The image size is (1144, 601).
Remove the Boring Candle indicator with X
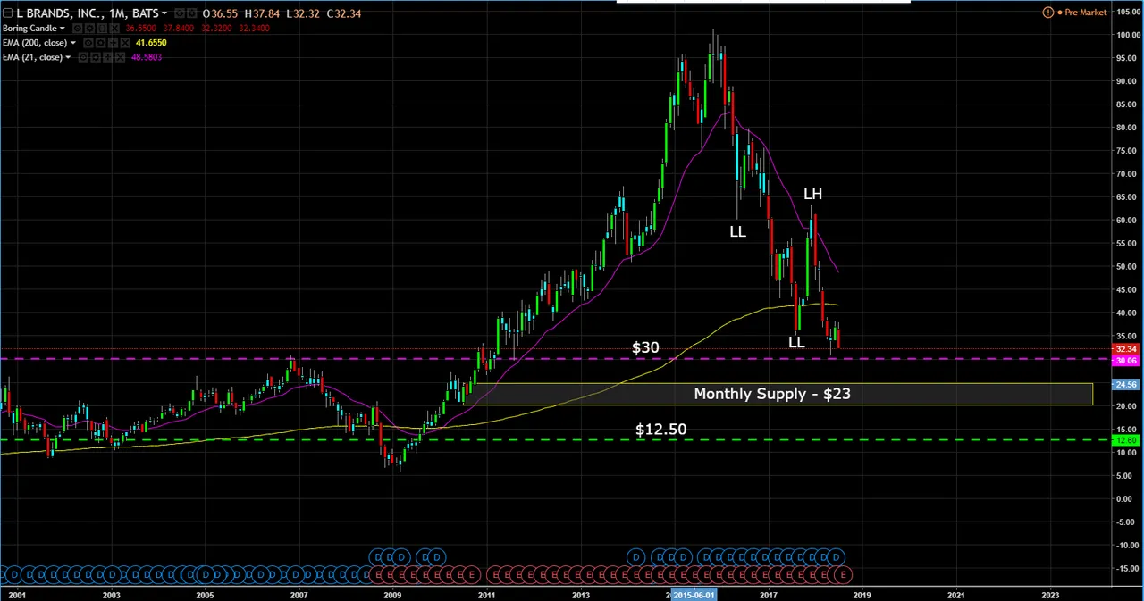click(114, 29)
